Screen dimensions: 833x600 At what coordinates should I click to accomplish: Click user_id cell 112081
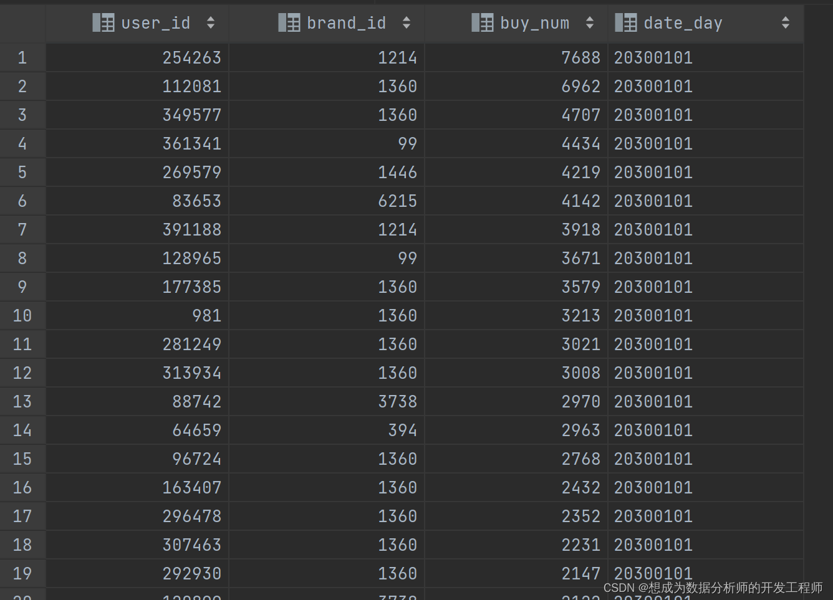(x=137, y=87)
